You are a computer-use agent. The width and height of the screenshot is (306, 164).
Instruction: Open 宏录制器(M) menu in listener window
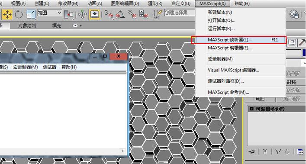click(x=26, y=67)
